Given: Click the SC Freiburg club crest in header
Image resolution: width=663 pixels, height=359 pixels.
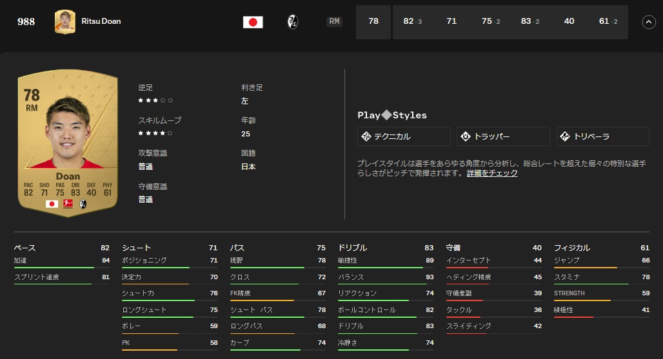Looking at the screenshot, I should point(292,22).
